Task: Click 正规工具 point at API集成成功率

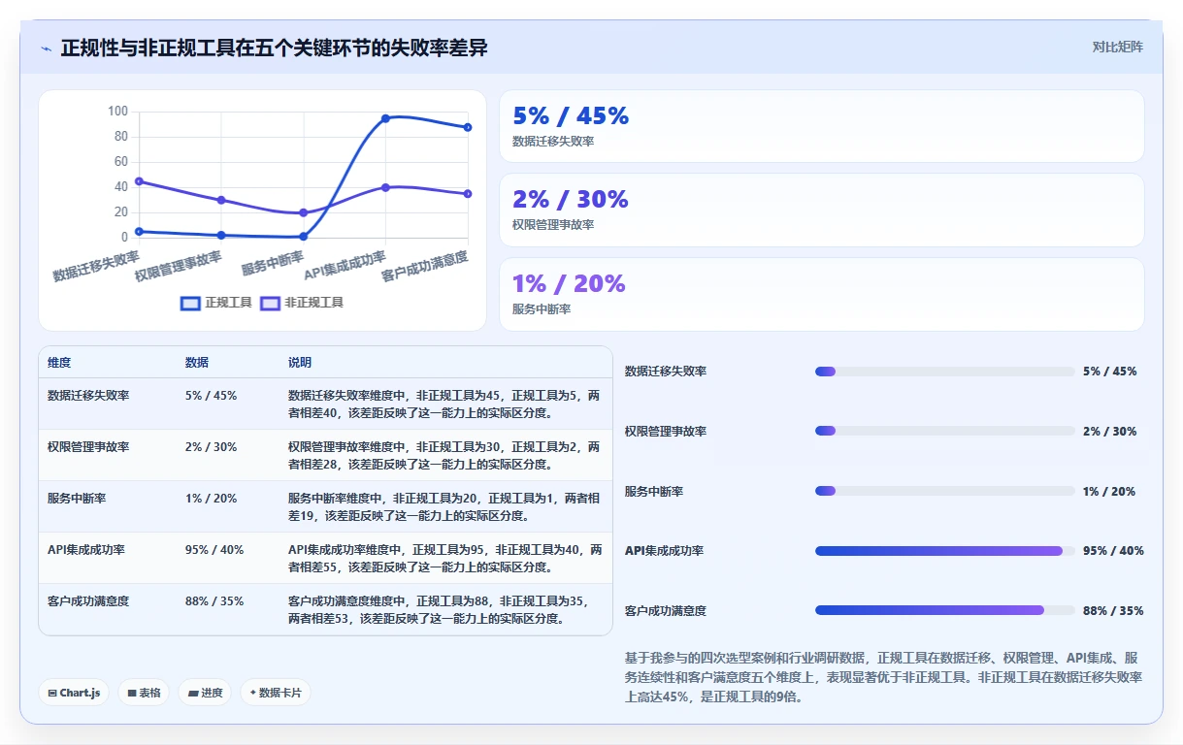Action: tap(385, 118)
